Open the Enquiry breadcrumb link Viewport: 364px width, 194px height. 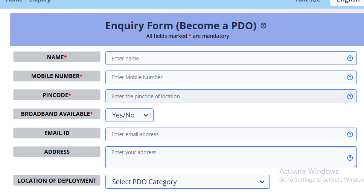pyautogui.click(x=40, y=1)
